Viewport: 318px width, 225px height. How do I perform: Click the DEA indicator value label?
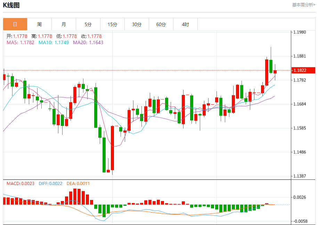tap(79, 183)
